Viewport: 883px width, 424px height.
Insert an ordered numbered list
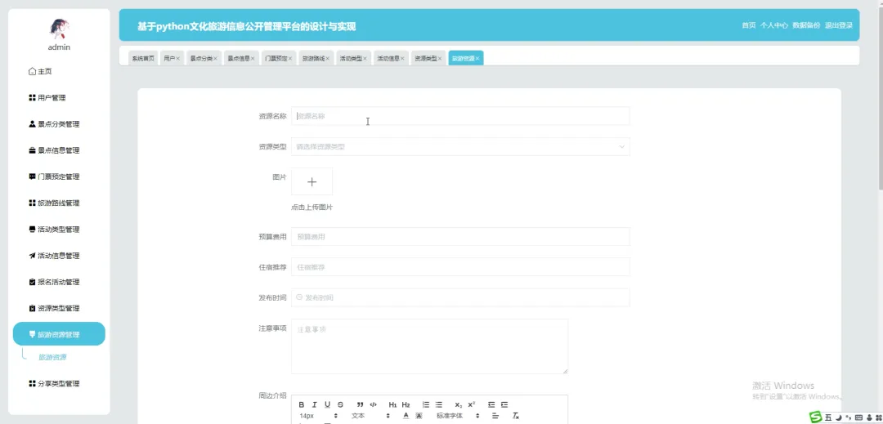coord(426,404)
